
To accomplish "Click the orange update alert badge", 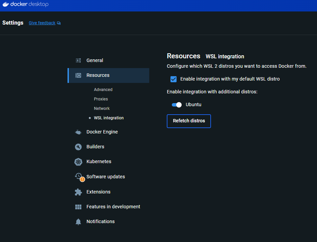I will pyautogui.click(x=82, y=179).
